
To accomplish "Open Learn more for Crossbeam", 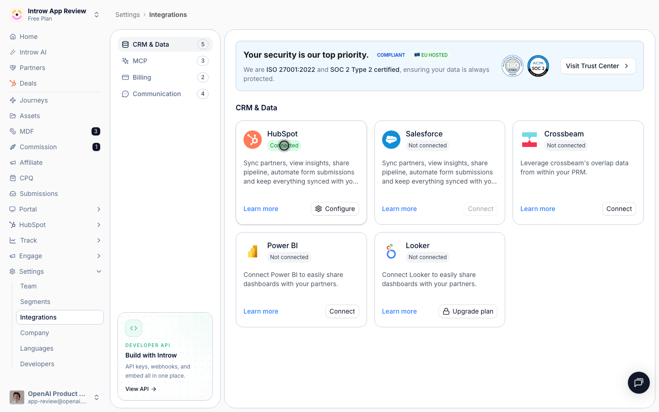I will click(x=538, y=209).
